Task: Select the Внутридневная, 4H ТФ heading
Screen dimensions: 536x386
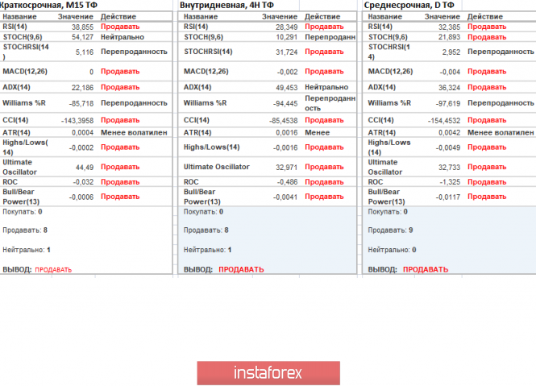Action: pyautogui.click(x=226, y=5)
